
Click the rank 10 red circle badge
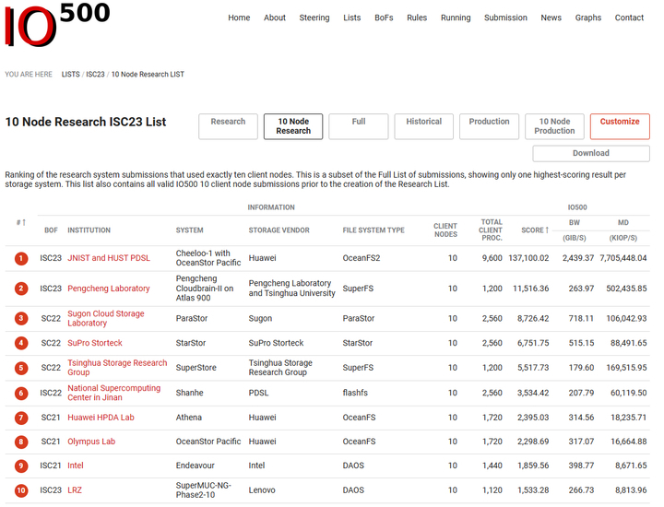click(21, 490)
